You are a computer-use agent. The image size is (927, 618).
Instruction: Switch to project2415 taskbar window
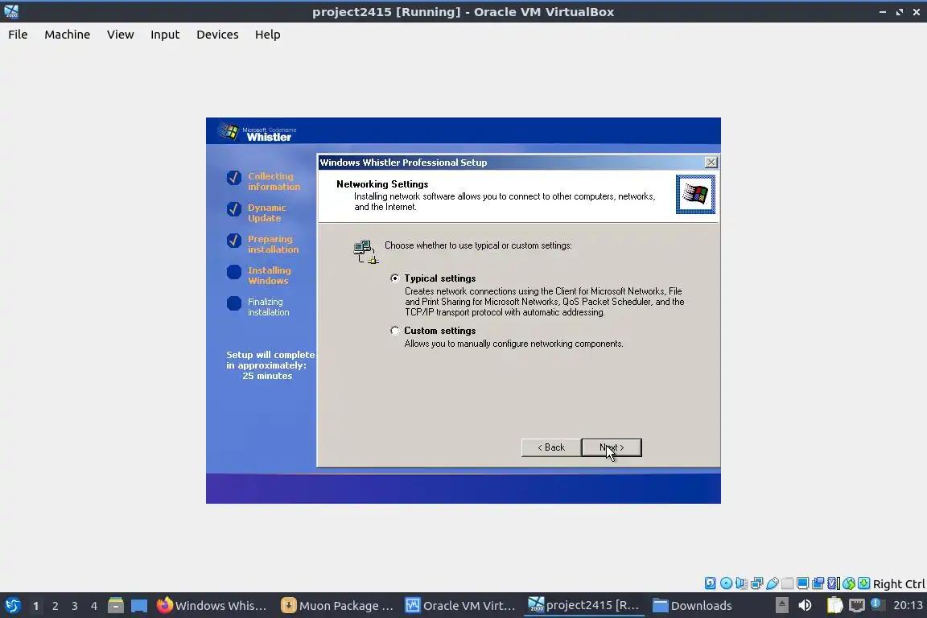pos(583,606)
